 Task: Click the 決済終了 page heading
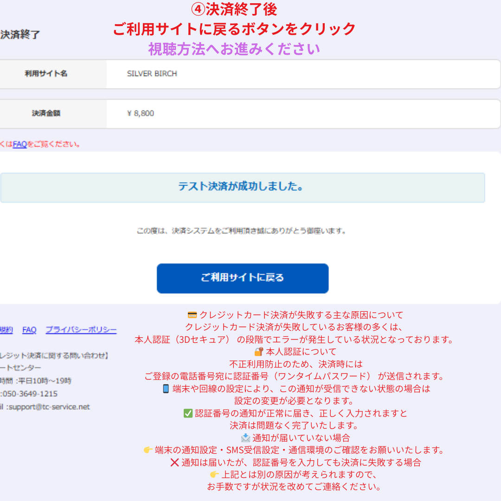(x=20, y=35)
